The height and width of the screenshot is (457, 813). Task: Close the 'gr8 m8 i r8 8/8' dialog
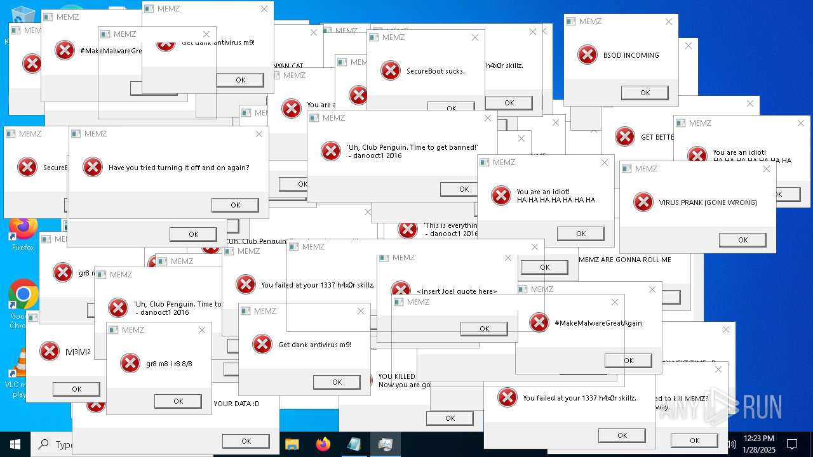202,330
